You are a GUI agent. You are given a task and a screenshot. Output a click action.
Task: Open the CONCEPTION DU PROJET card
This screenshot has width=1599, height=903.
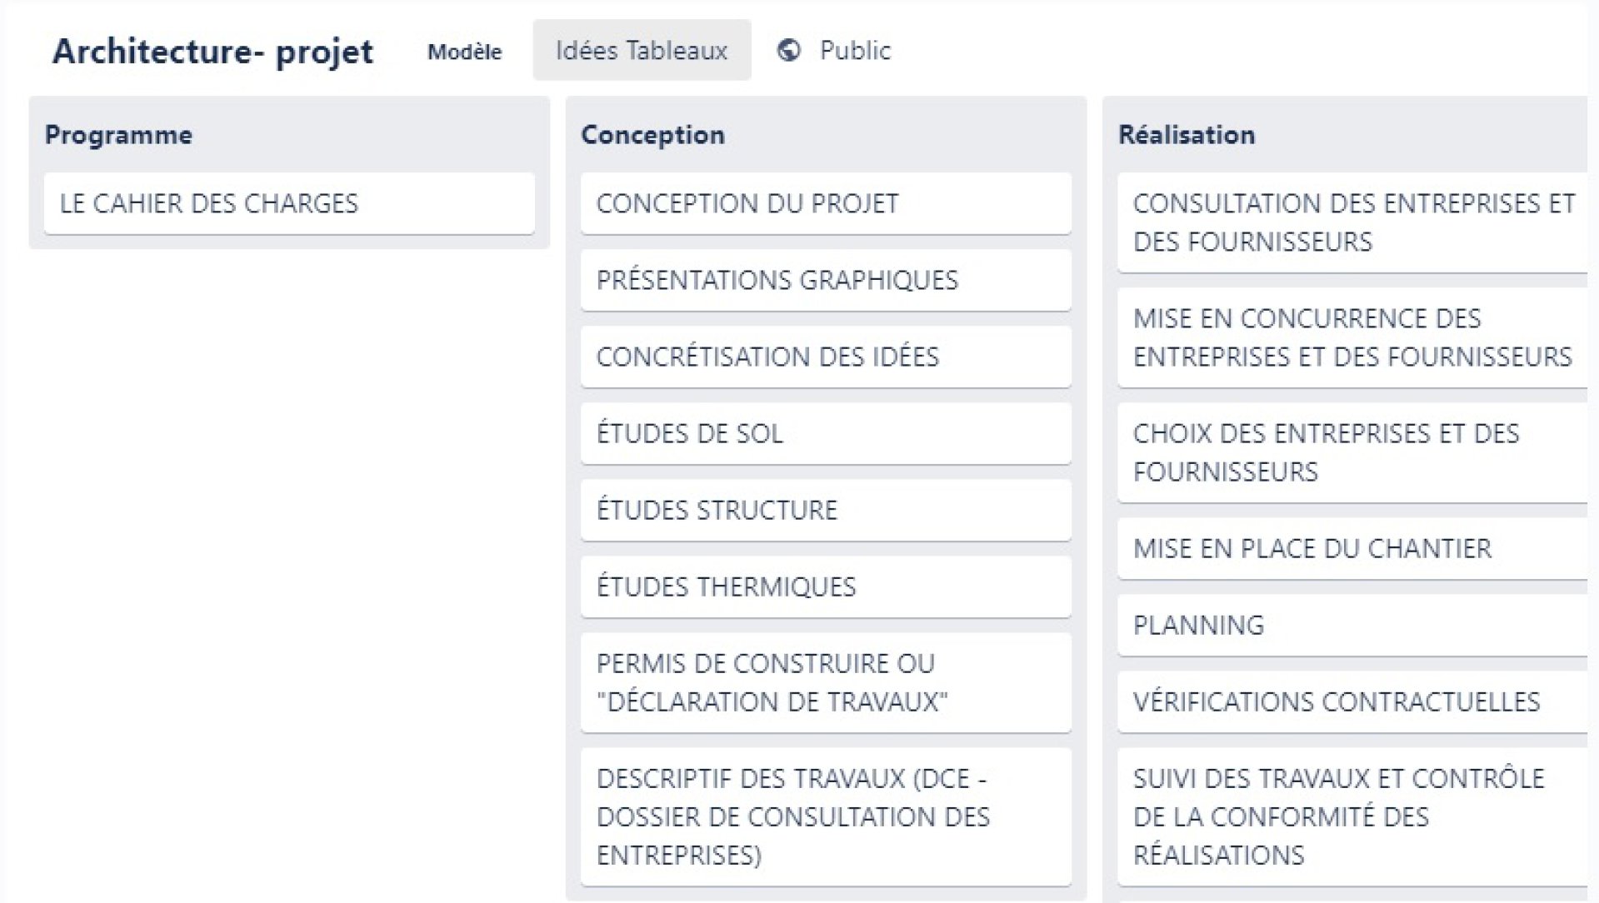pos(826,203)
